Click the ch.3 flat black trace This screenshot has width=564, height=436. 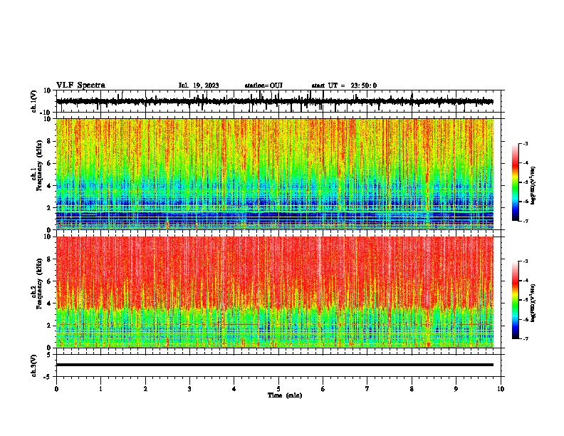tap(275, 365)
